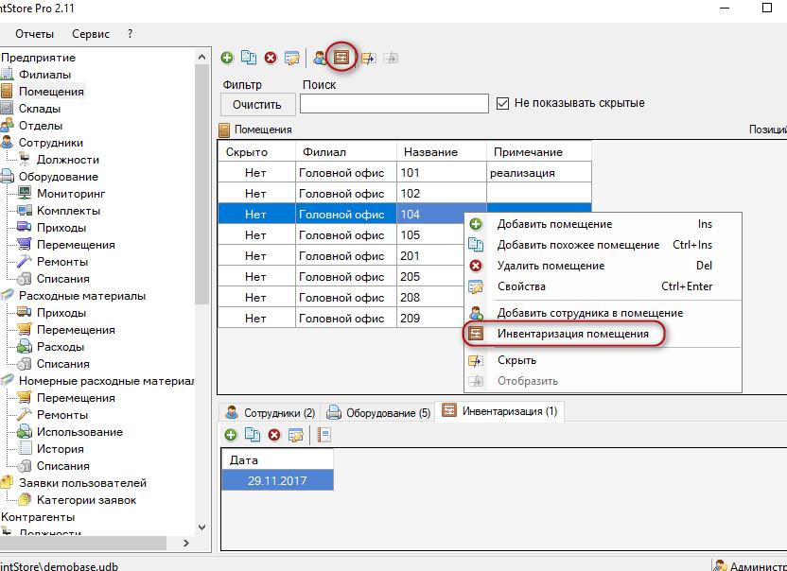Select Расходные материалы in the tree

coord(82,296)
